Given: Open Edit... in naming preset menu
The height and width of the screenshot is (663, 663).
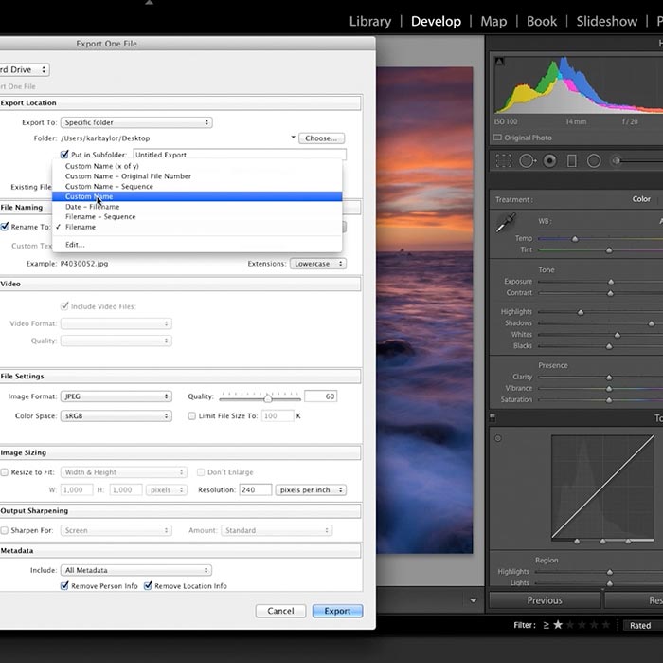Looking at the screenshot, I should click(x=197, y=245).
